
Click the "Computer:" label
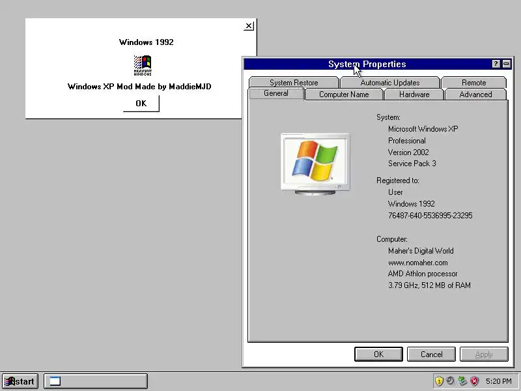392,239
